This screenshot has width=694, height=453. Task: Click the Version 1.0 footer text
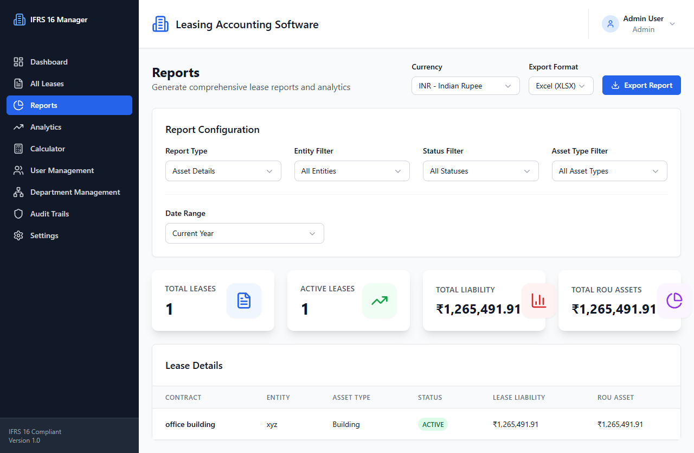coord(24,441)
